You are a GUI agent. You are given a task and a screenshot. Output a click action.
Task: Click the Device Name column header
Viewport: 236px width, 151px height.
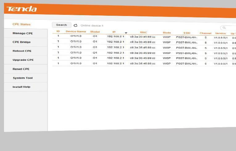(x=76, y=32)
